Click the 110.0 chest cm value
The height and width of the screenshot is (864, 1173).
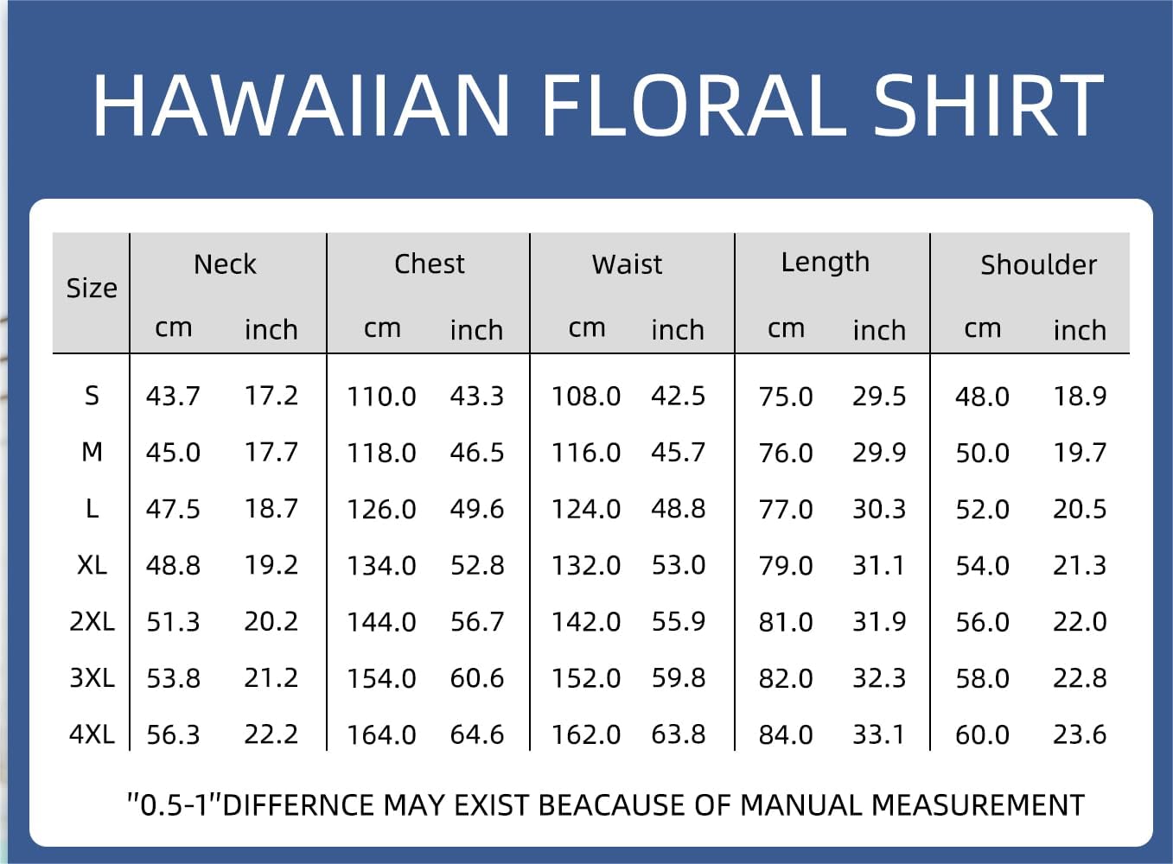(x=381, y=397)
